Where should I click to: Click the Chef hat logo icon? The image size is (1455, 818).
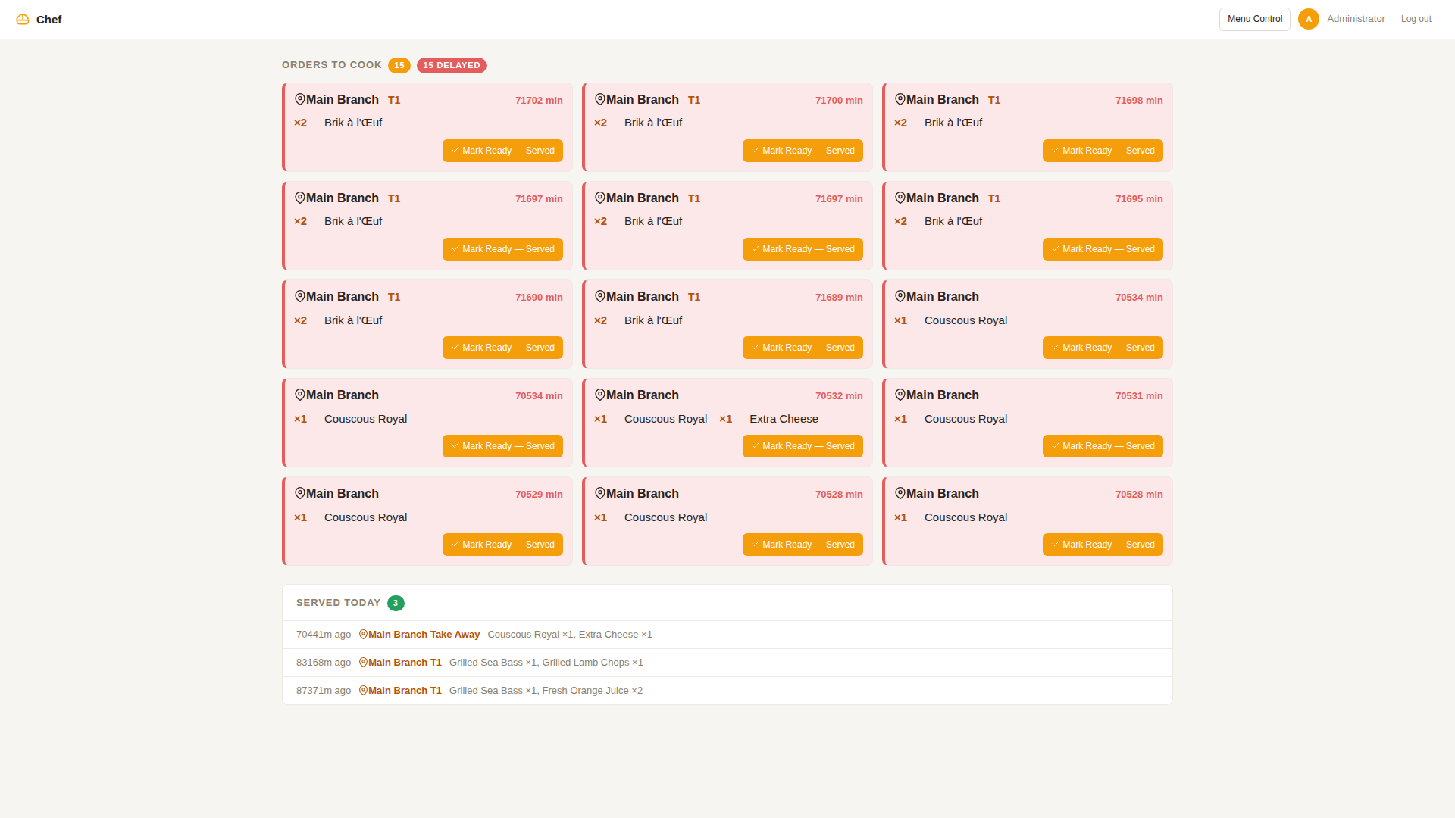tap(23, 19)
